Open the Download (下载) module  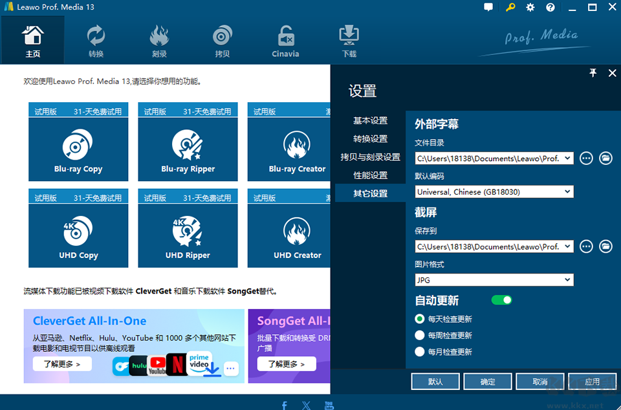[x=349, y=40]
